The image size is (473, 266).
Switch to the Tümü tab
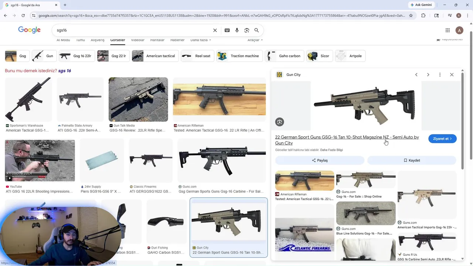pyautogui.click(x=80, y=40)
